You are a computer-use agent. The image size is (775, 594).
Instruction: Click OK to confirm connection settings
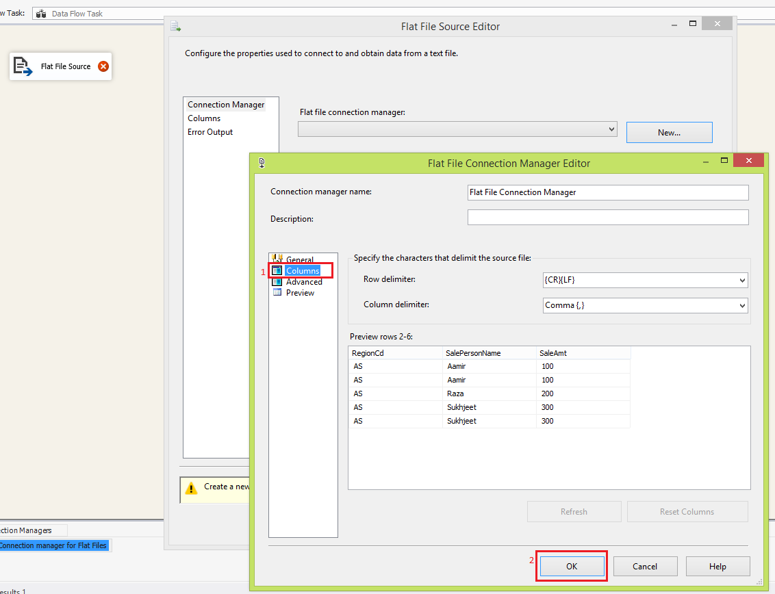click(571, 566)
